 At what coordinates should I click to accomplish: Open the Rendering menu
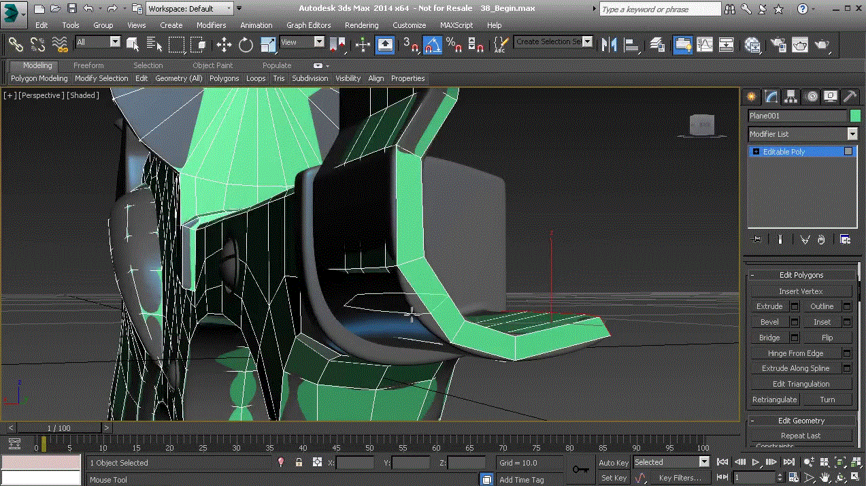coord(361,25)
